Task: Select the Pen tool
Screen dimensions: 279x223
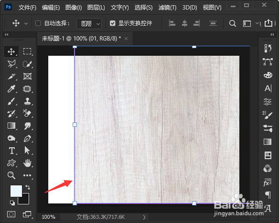Action: (x=27, y=138)
